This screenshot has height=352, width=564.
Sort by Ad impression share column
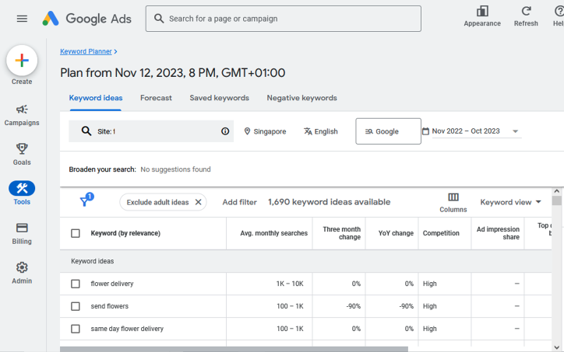point(498,233)
